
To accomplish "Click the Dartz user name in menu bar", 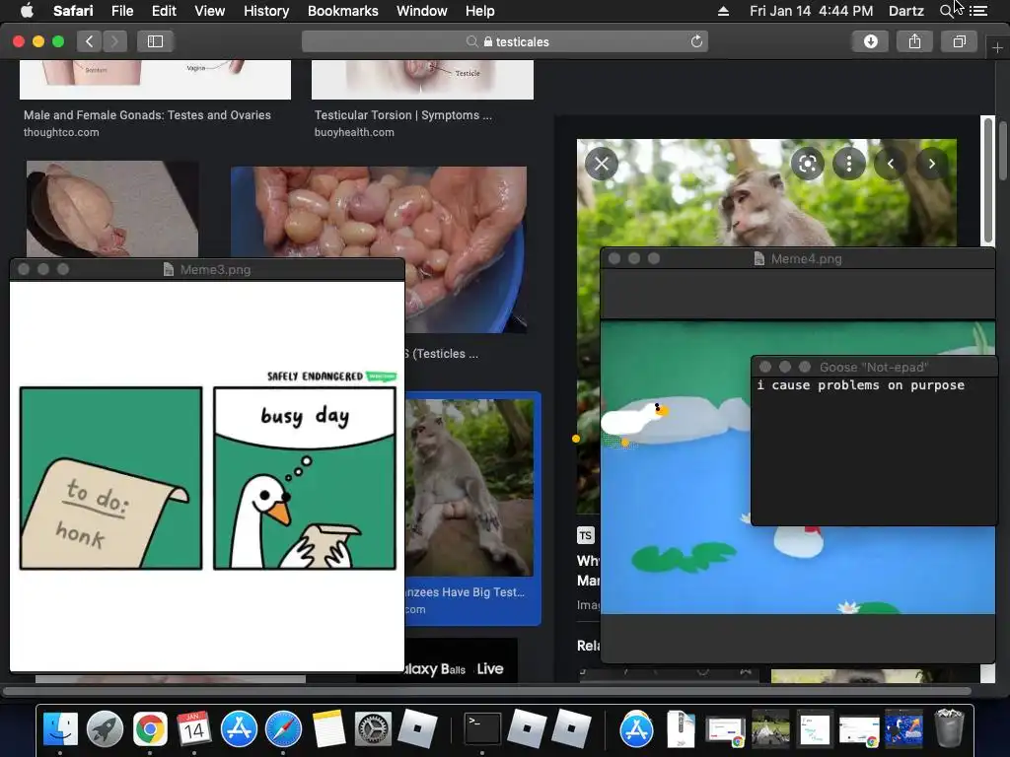I will (x=905, y=11).
